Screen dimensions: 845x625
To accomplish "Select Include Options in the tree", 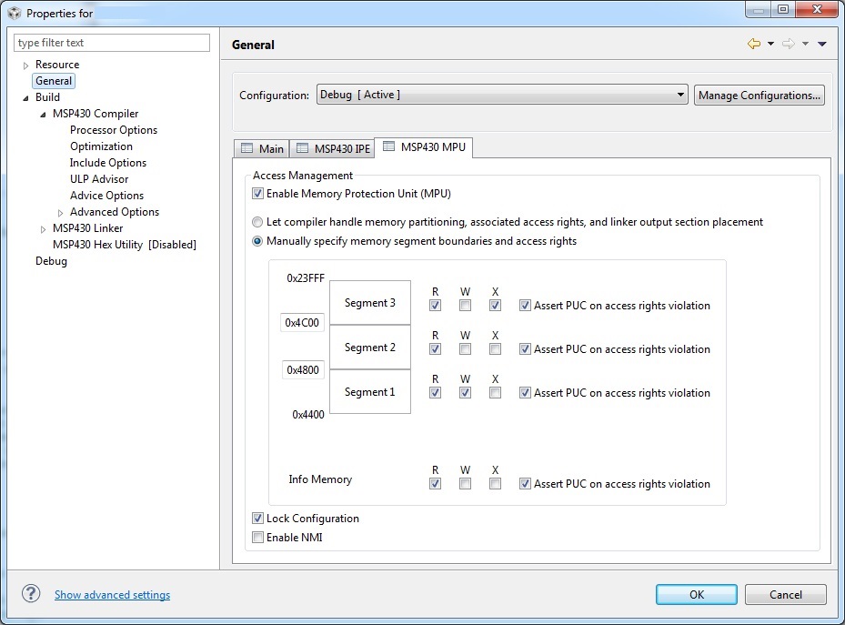I will (107, 163).
